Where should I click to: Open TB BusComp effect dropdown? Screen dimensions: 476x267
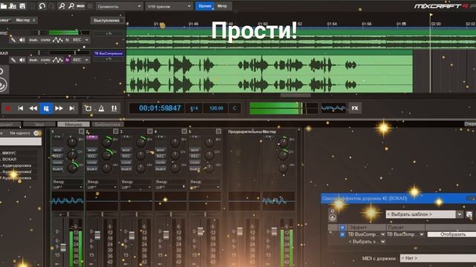tap(382, 234)
